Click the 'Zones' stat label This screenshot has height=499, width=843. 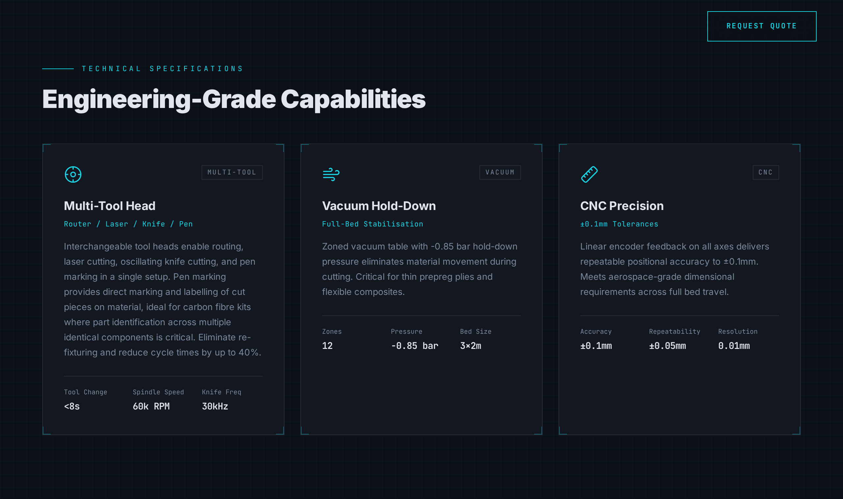coord(332,331)
